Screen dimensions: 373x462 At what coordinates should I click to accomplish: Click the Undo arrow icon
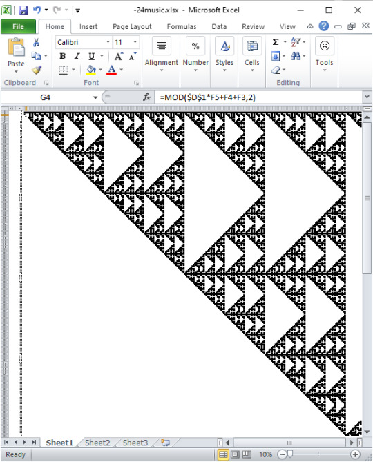click(x=37, y=10)
